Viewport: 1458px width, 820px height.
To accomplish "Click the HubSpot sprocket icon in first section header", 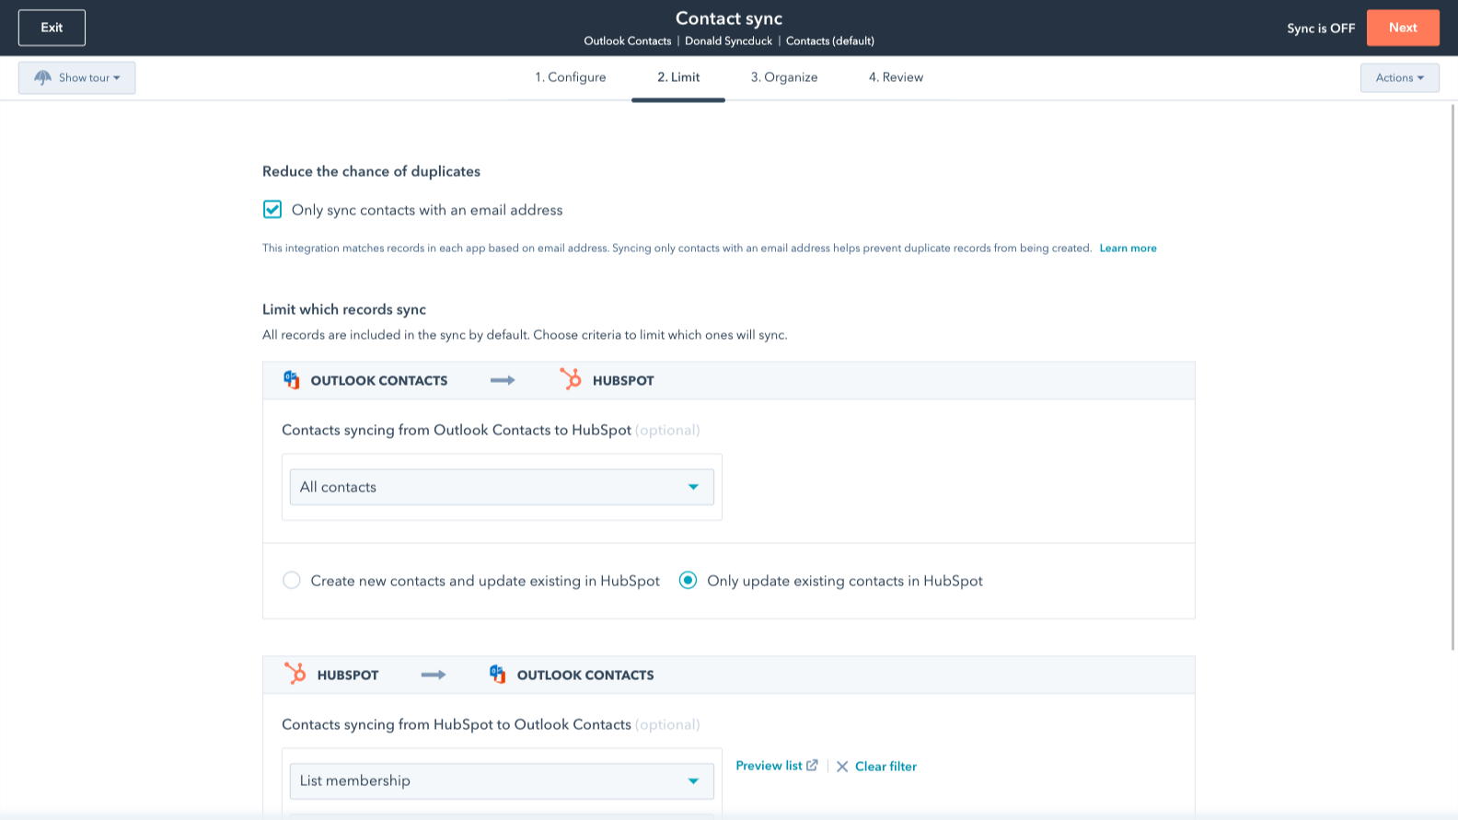I will pos(571,380).
